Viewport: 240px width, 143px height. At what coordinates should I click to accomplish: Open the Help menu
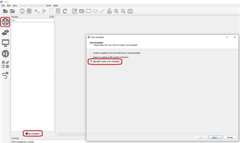pos(55,5)
